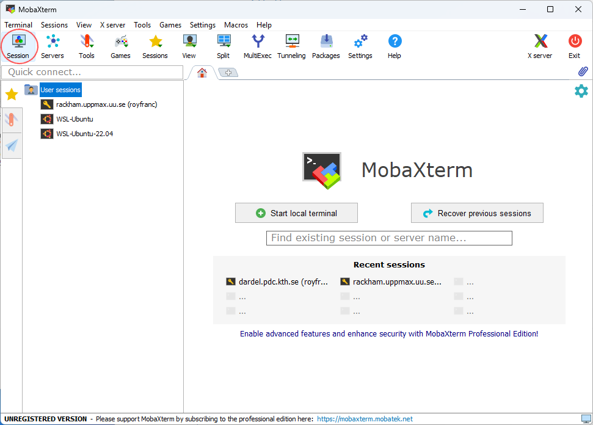593x425 pixels.
Task: Open the mobaxterm.mobatek.net link
Action: (365, 419)
